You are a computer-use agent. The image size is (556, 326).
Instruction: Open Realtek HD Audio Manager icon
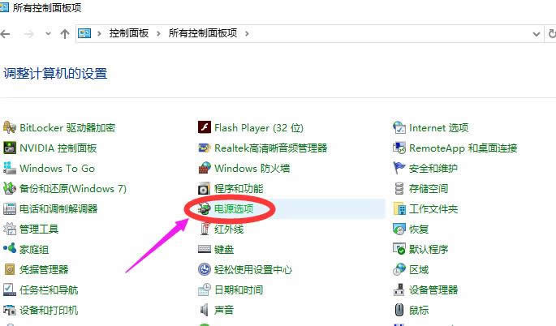[205, 148]
